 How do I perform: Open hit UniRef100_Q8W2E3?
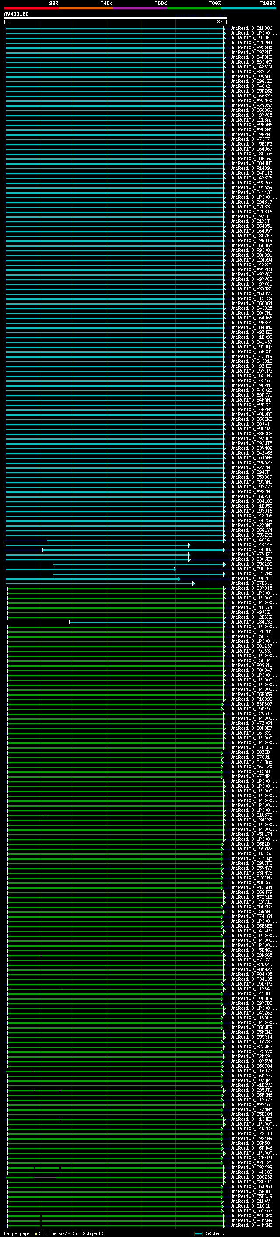(x=251, y=236)
